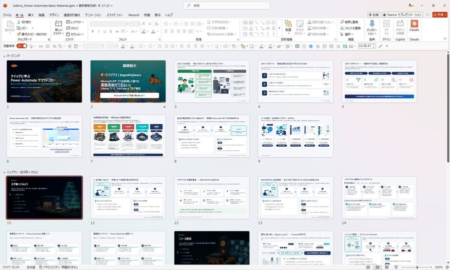The height and width of the screenshot is (270, 450).
Task: Click the アクセシビリティ status bar indicator
Action: pyautogui.click(x=58, y=267)
